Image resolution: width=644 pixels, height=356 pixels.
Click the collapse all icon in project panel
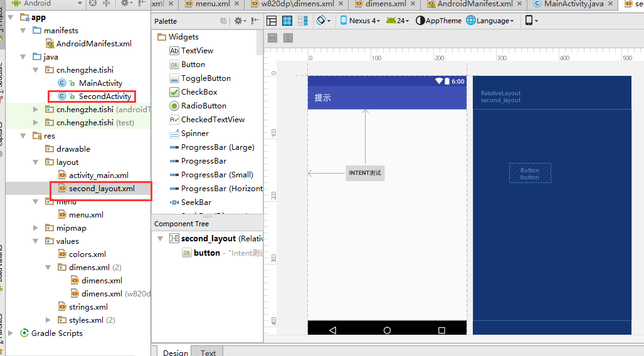click(106, 4)
